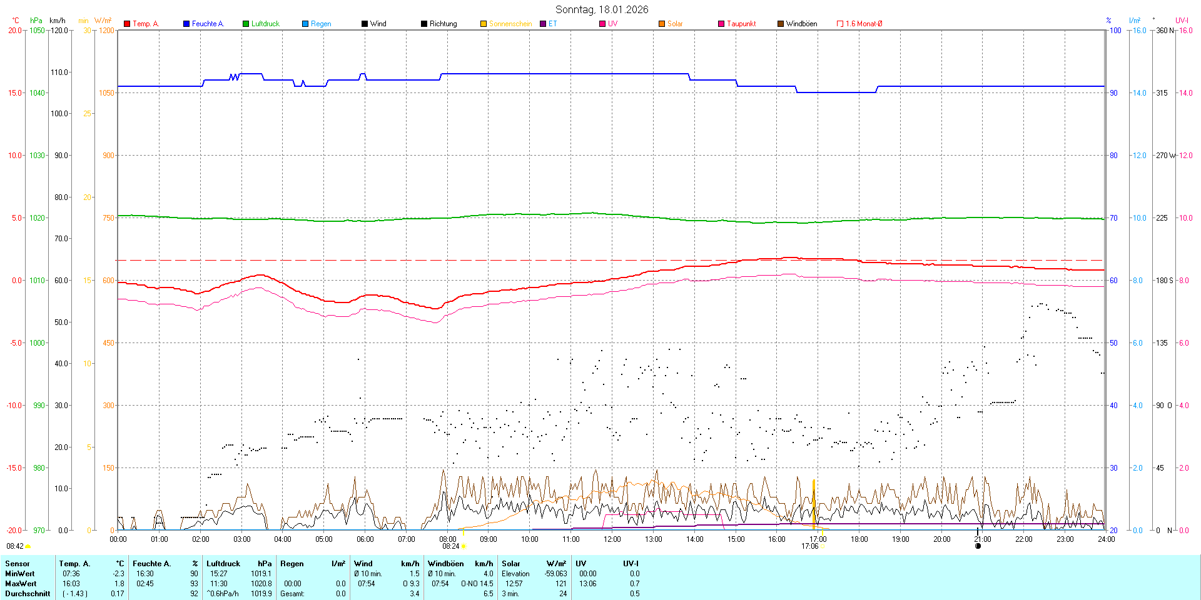The image size is (1201, 600).
Task: Click the sunset icon at 17:06
Action: point(822,546)
